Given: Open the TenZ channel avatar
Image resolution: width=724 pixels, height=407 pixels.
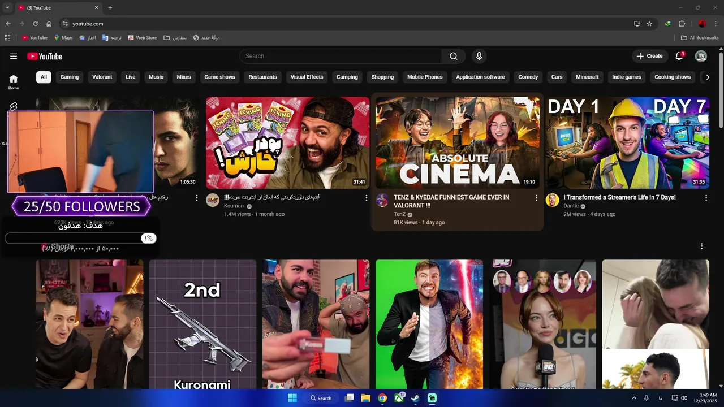Looking at the screenshot, I should (382, 200).
